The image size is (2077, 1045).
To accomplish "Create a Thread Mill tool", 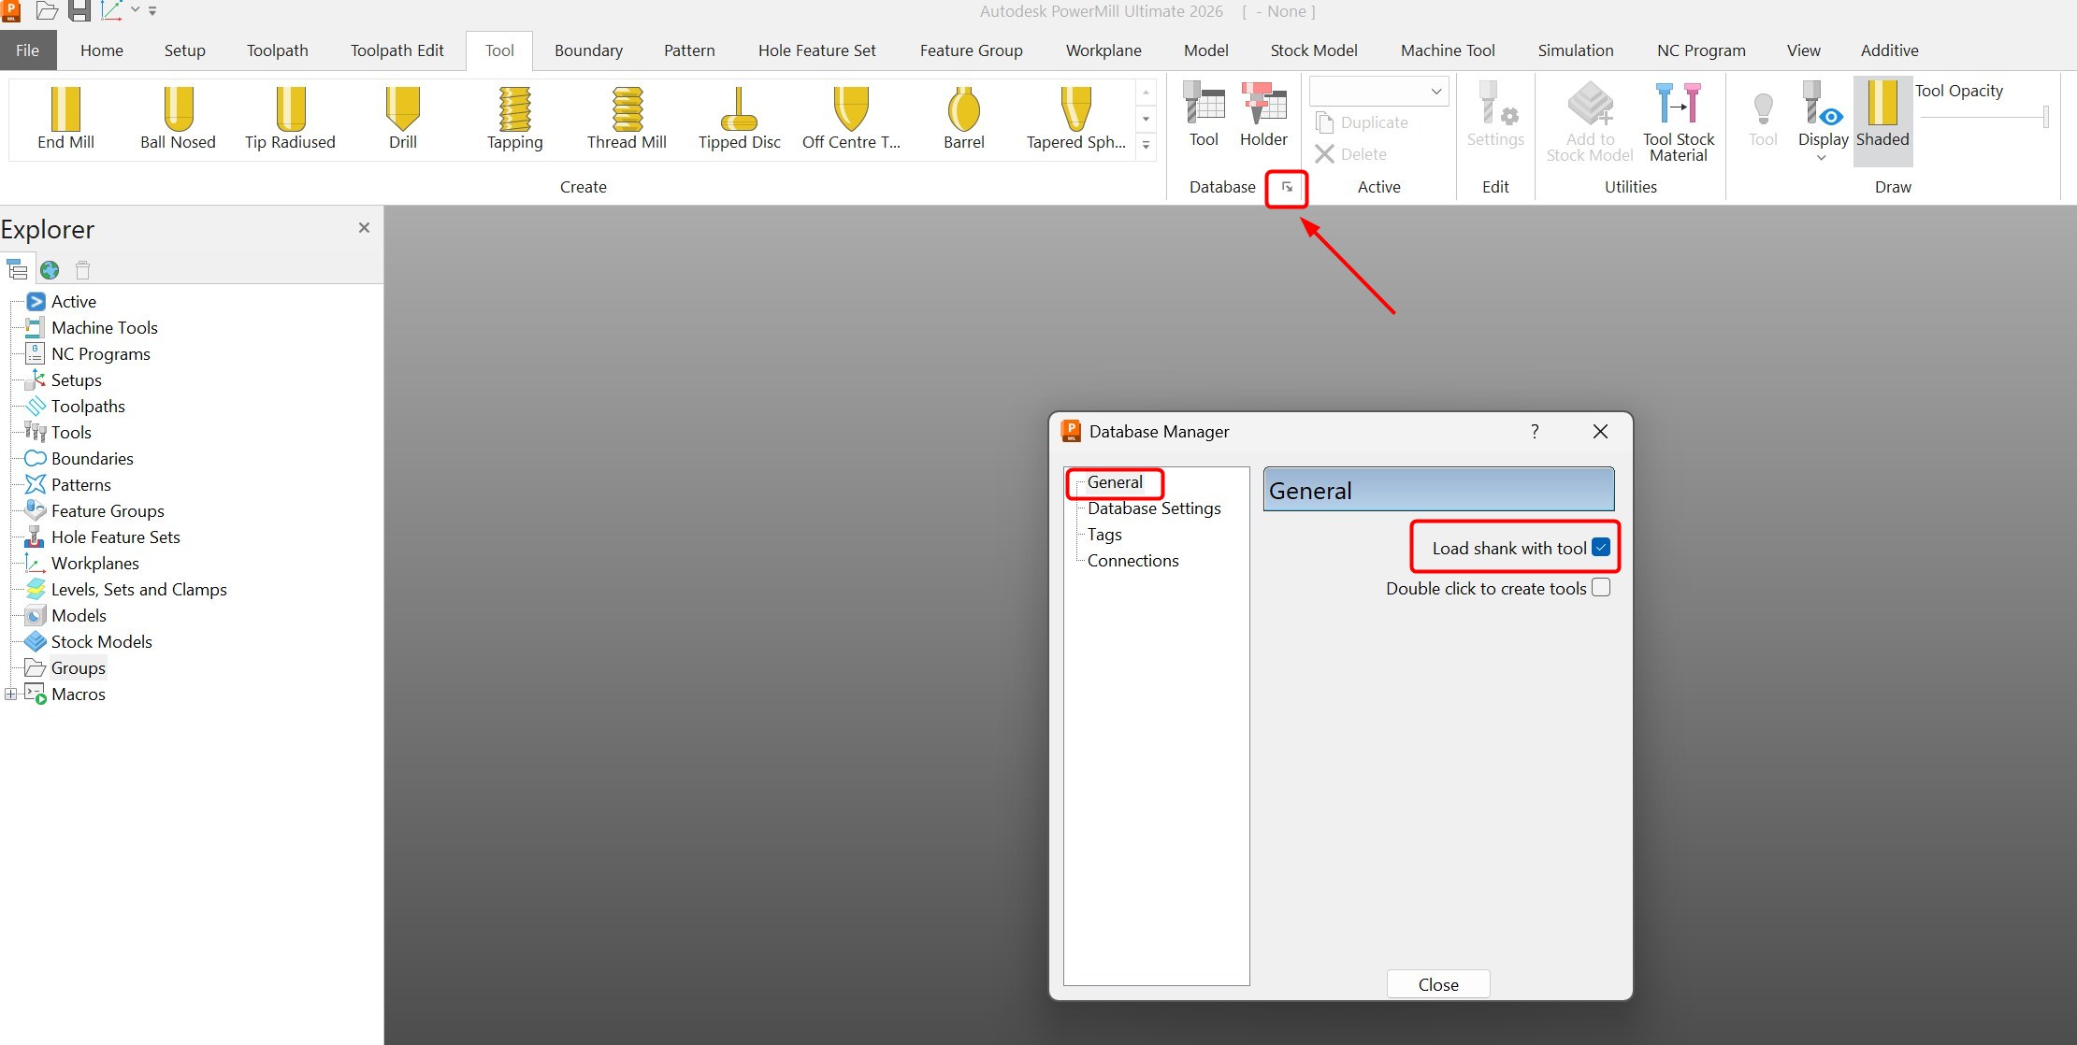I will pyautogui.click(x=627, y=119).
